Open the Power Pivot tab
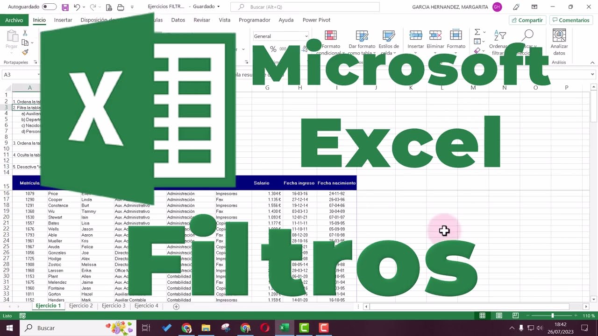598x336 pixels. click(316, 20)
